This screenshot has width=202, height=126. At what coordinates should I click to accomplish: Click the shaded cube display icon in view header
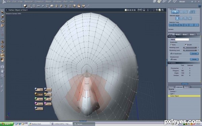[157, 10]
